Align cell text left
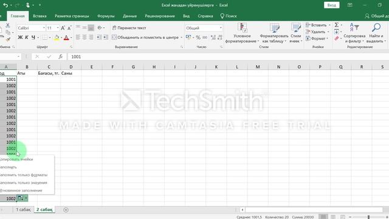389x219 pixels. [x=78, y=37]
